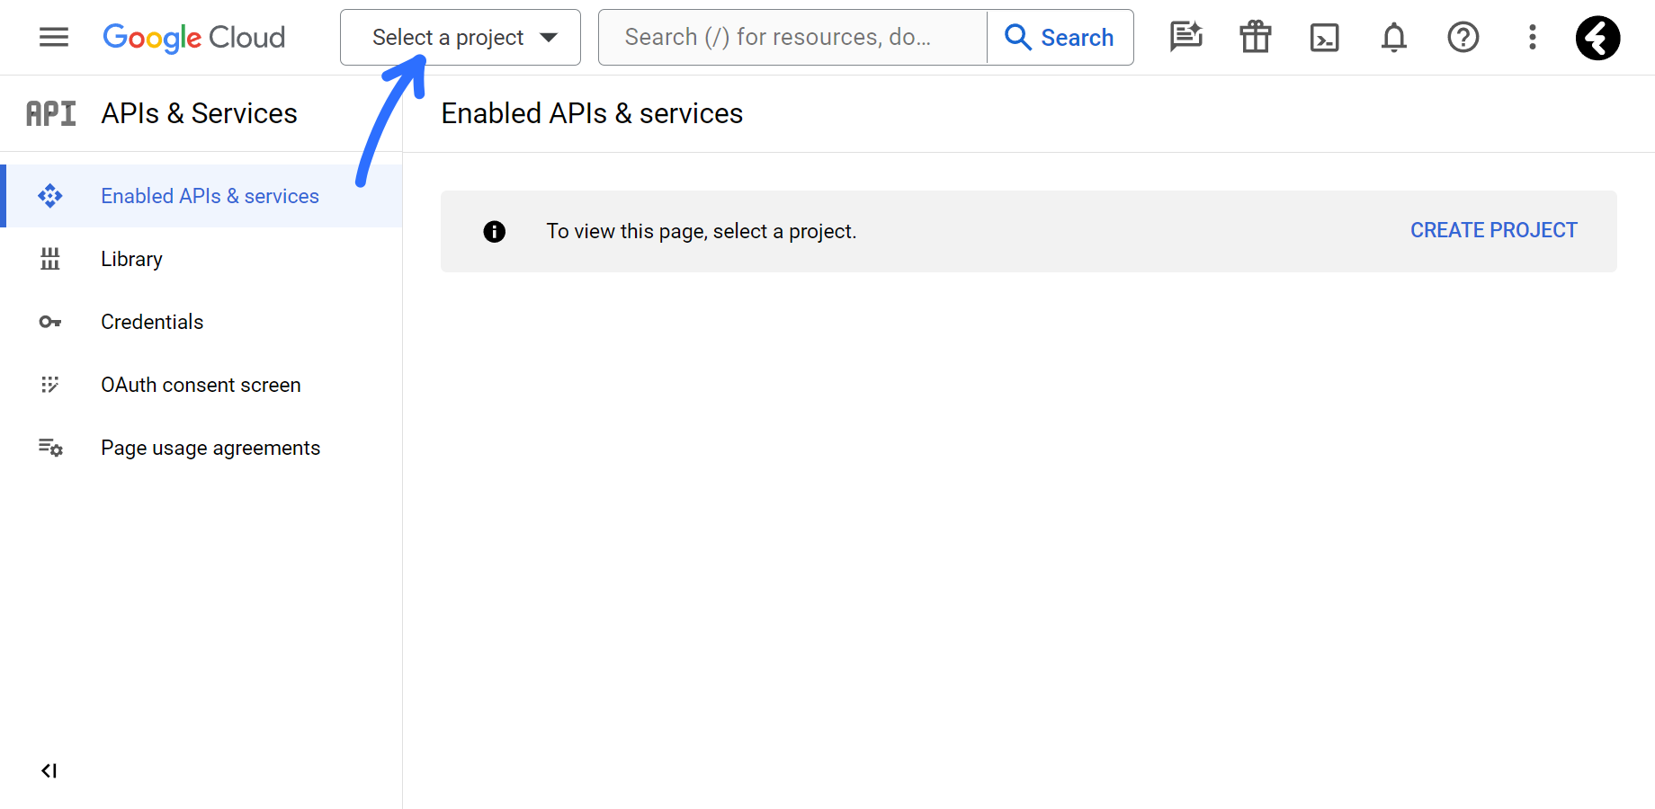The image size is (1655, 809).
Task: Open the notifications bell
Action: click(1393, 38)
